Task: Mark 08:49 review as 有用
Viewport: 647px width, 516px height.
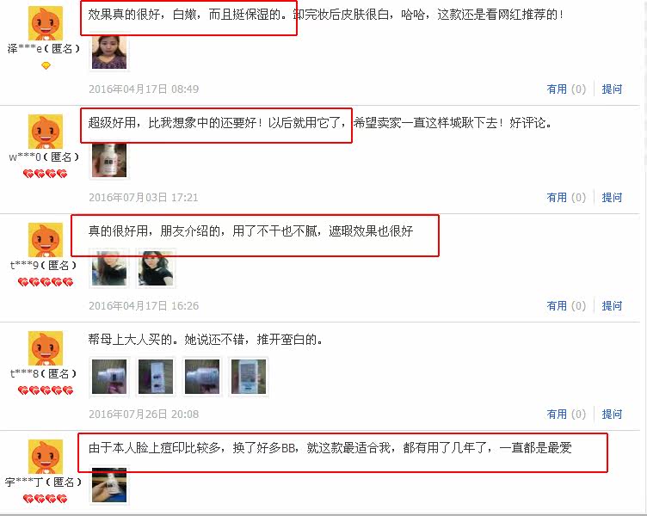Action: tap(566, 89)
